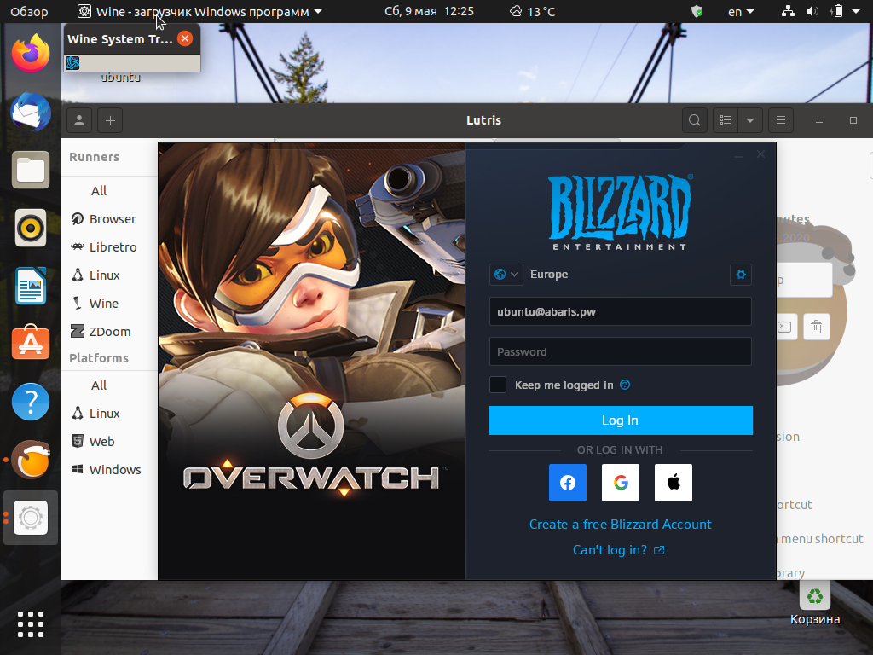Log in with Google
873x655 pixels.
tap(621, 483)
